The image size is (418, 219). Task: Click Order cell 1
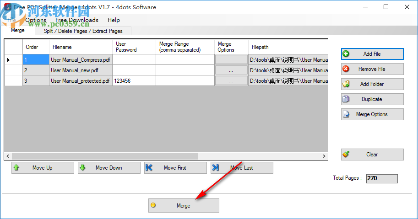pos(36,59)
